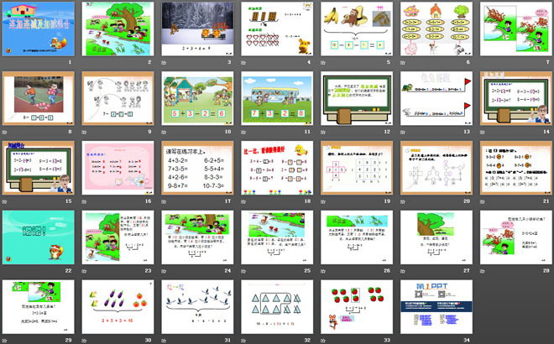The width and height of the screenshot is (554, 344).
Task: Select slide 24 thumbnail with children near tree
Action: 197,237
